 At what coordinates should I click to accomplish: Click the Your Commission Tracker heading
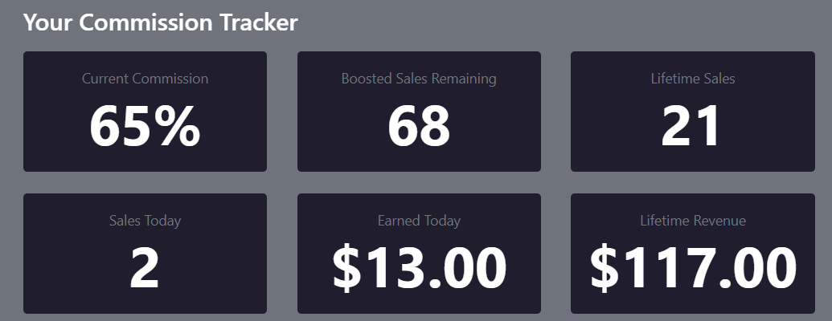(x=160, y=22)
